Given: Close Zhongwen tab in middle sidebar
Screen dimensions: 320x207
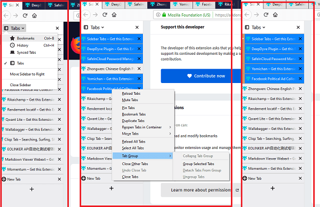Looking at the screenshot, I should point(139,69).
